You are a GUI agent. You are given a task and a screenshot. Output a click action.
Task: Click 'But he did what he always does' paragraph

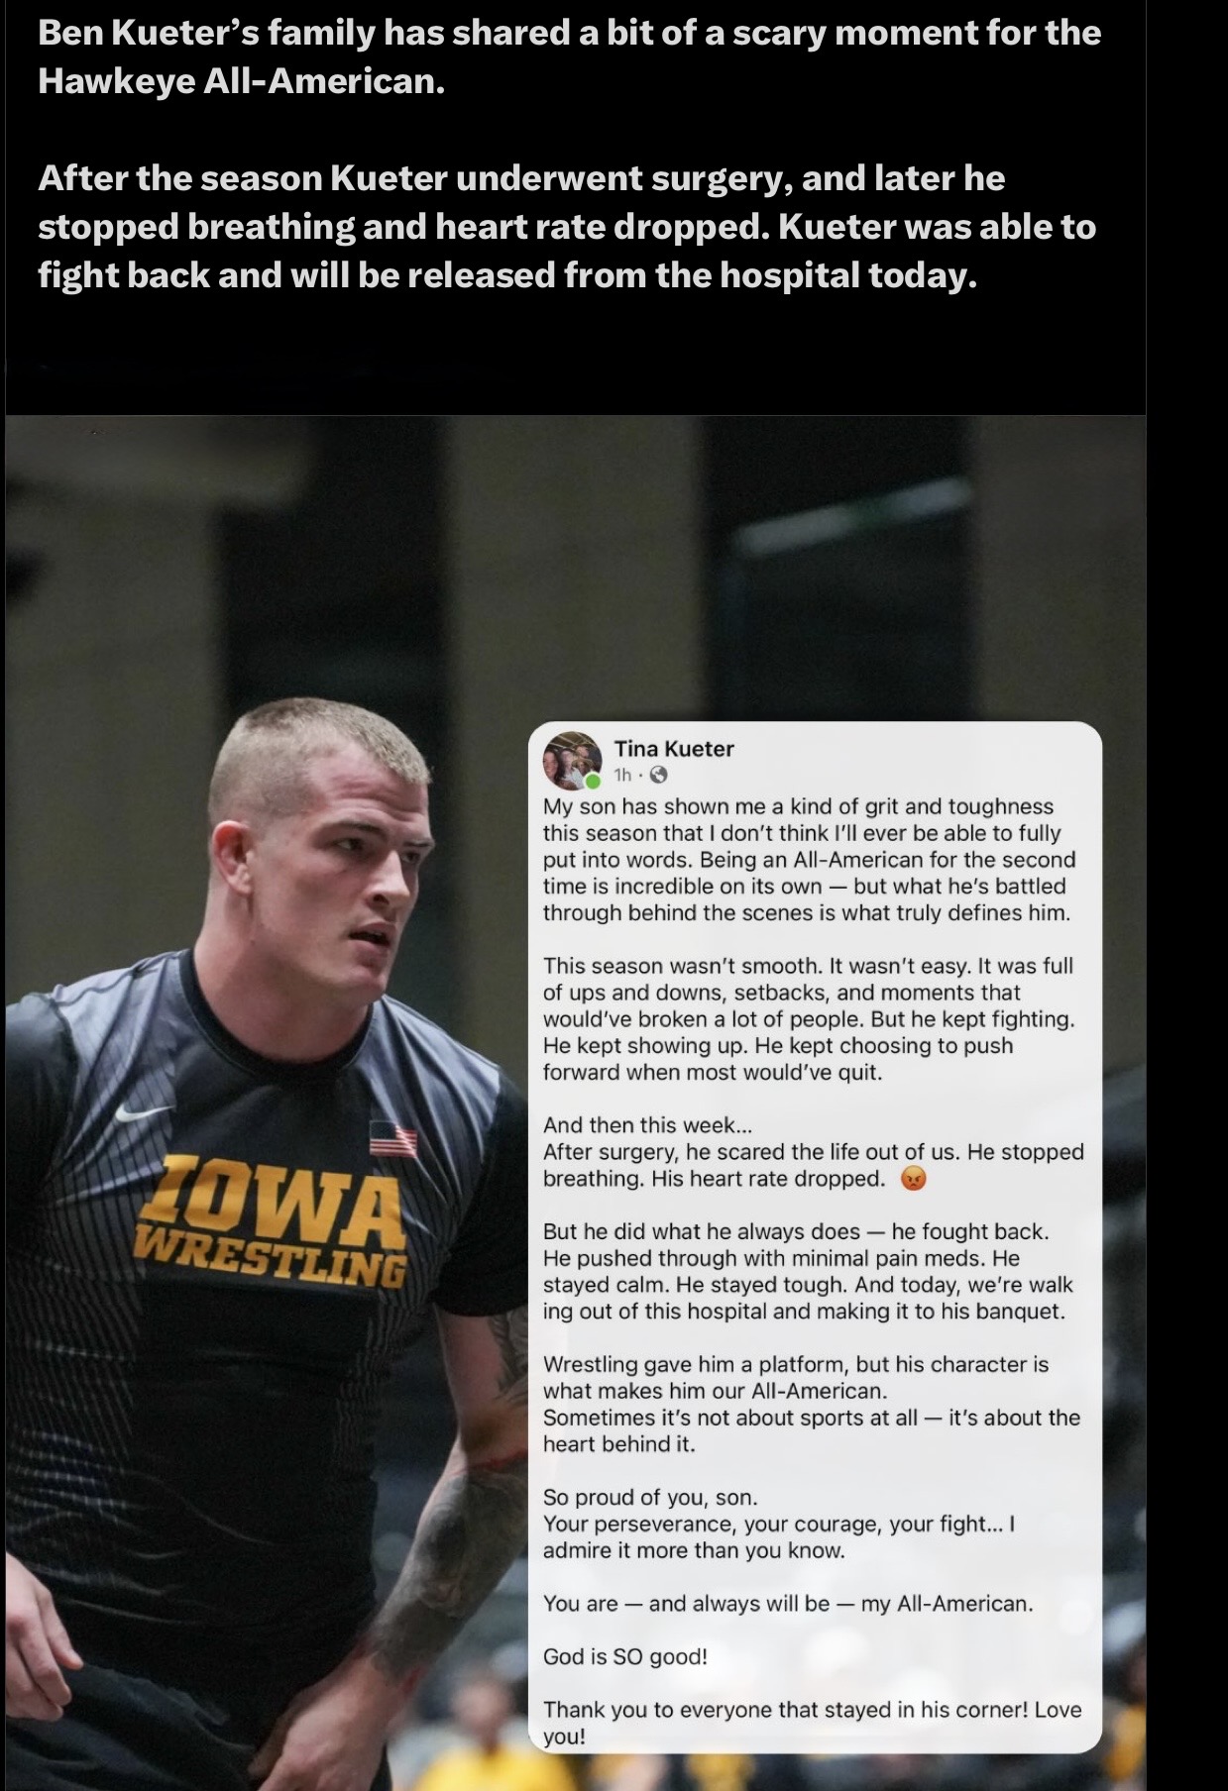coord(809,1272)
